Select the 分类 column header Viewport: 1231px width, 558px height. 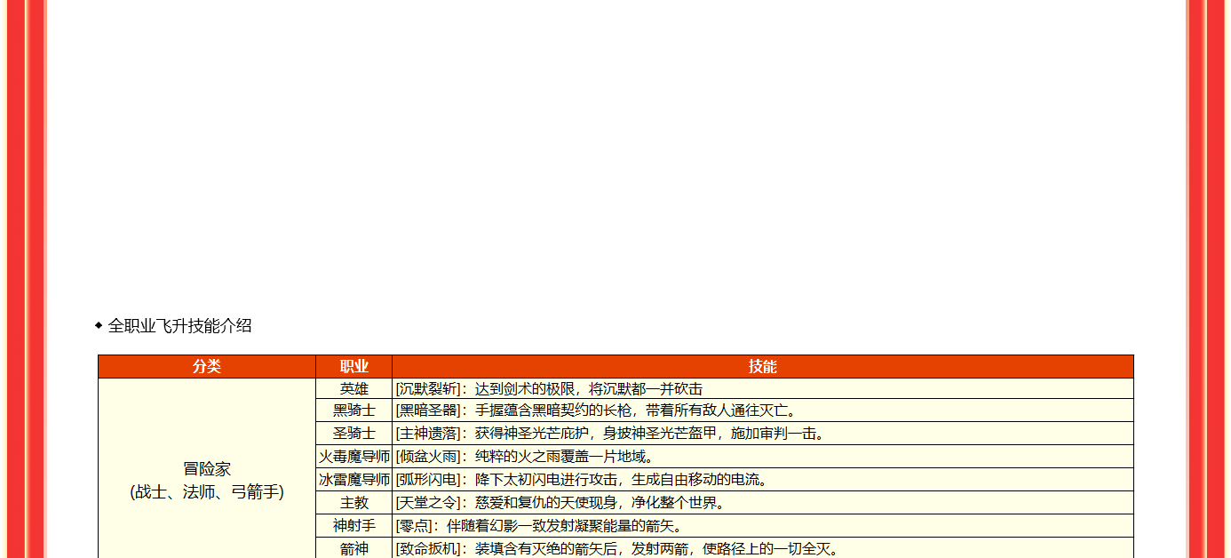207,367
